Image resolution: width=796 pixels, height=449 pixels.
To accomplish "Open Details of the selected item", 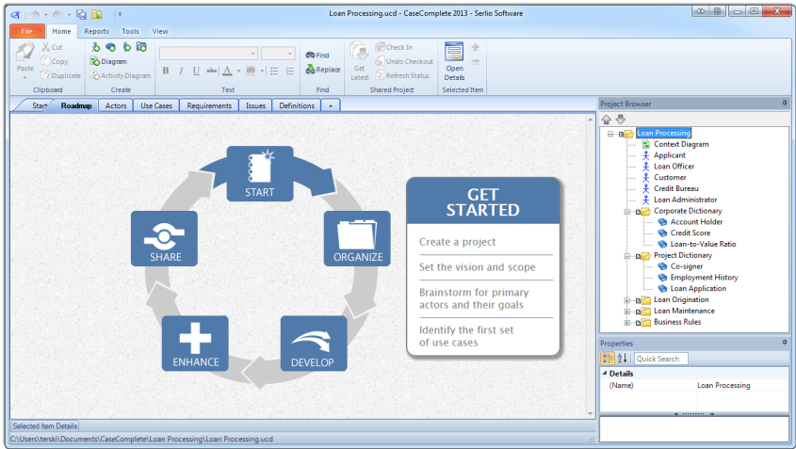I will point(454,62).
